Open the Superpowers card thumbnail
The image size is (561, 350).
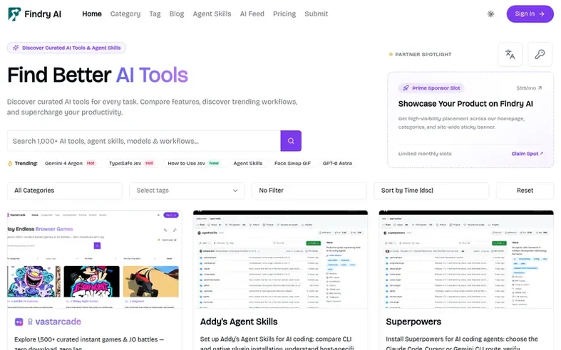coord(466,259)
